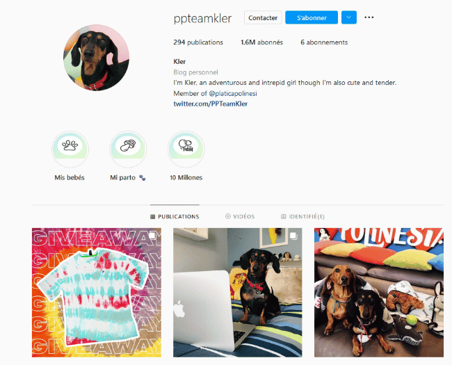
Task: Open the Mis bebés paw highlight
Action: 70,149
